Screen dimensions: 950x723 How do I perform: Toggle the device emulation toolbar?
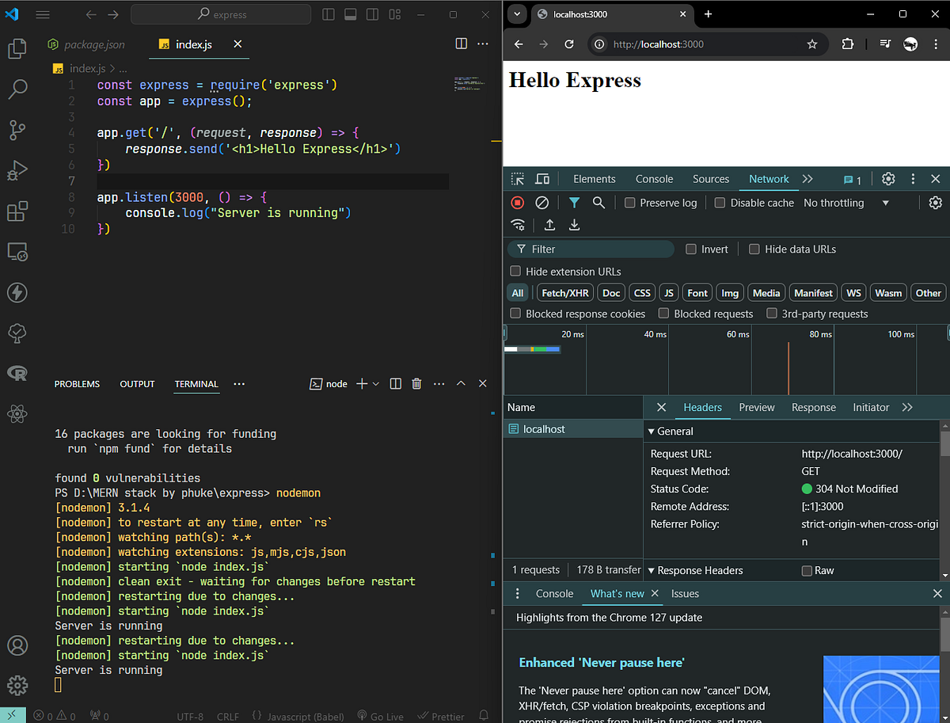(x=542, y=179)
